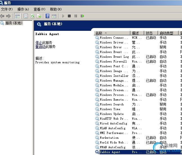Click the gear icon beside WLAN AutoConfig
Viewport: 182px width, 155px height.
[97, 128]
